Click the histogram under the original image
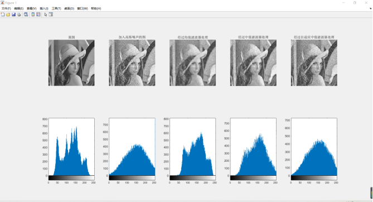Image resolution: width=373 pixels, height=202 pixels. click(71, 147)
